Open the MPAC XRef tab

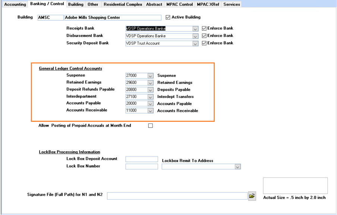point(208,4)
